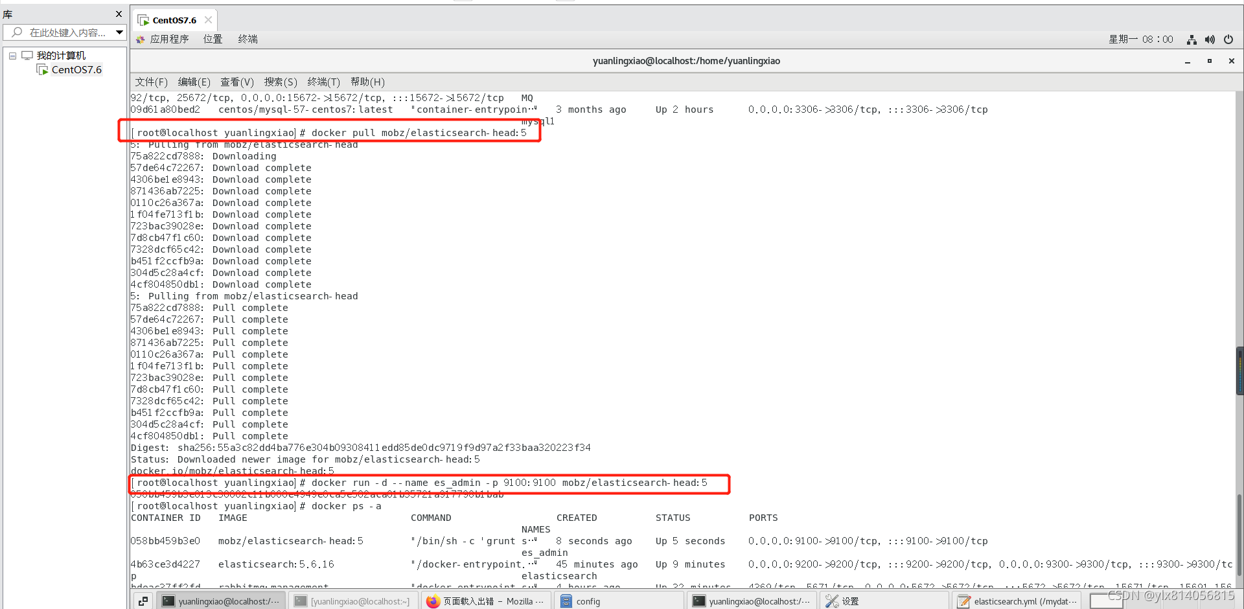This screenshot has width=1244, height=609.
Task: Collapse the 我的计算机 tree node
Action: pyautogui.click(x=12, y=56)
